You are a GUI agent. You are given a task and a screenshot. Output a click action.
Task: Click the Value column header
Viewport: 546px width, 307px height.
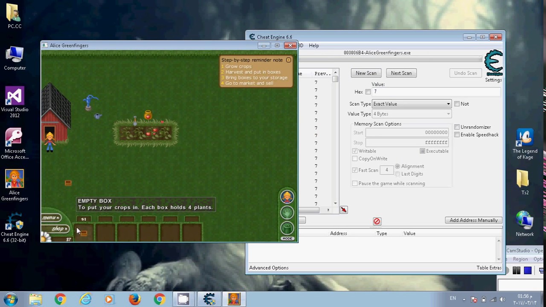click(x=409, y=234)
